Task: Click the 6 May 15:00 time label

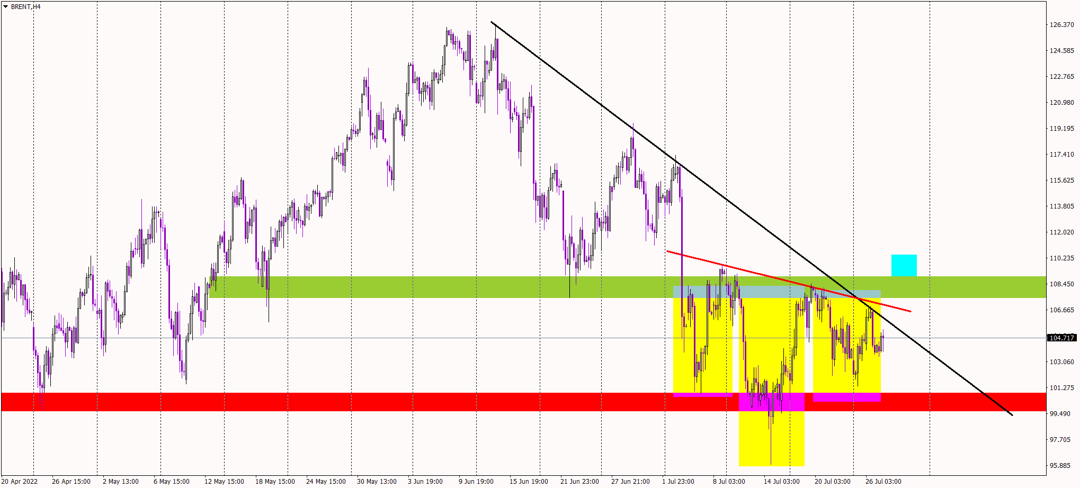Action: (172, 481)
